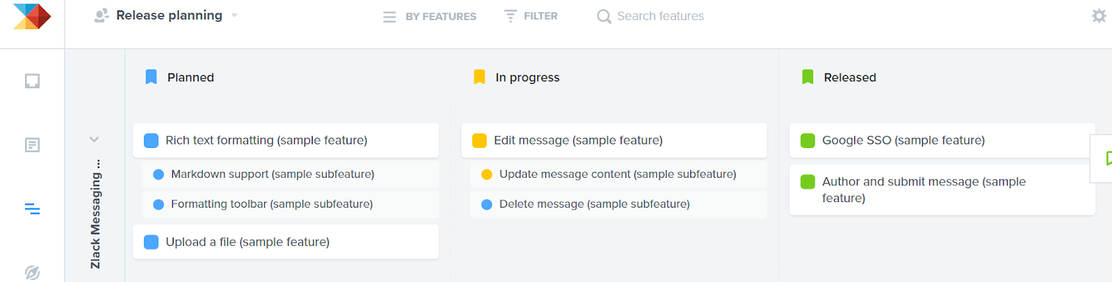This screenshot has width=1112, height=282.
Task: Click the crossed-out circle icon at sidebar bottom
Action: point(32,272)
